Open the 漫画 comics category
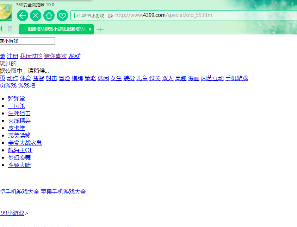Viewport: 297px width, 227px height. point(193,78)
